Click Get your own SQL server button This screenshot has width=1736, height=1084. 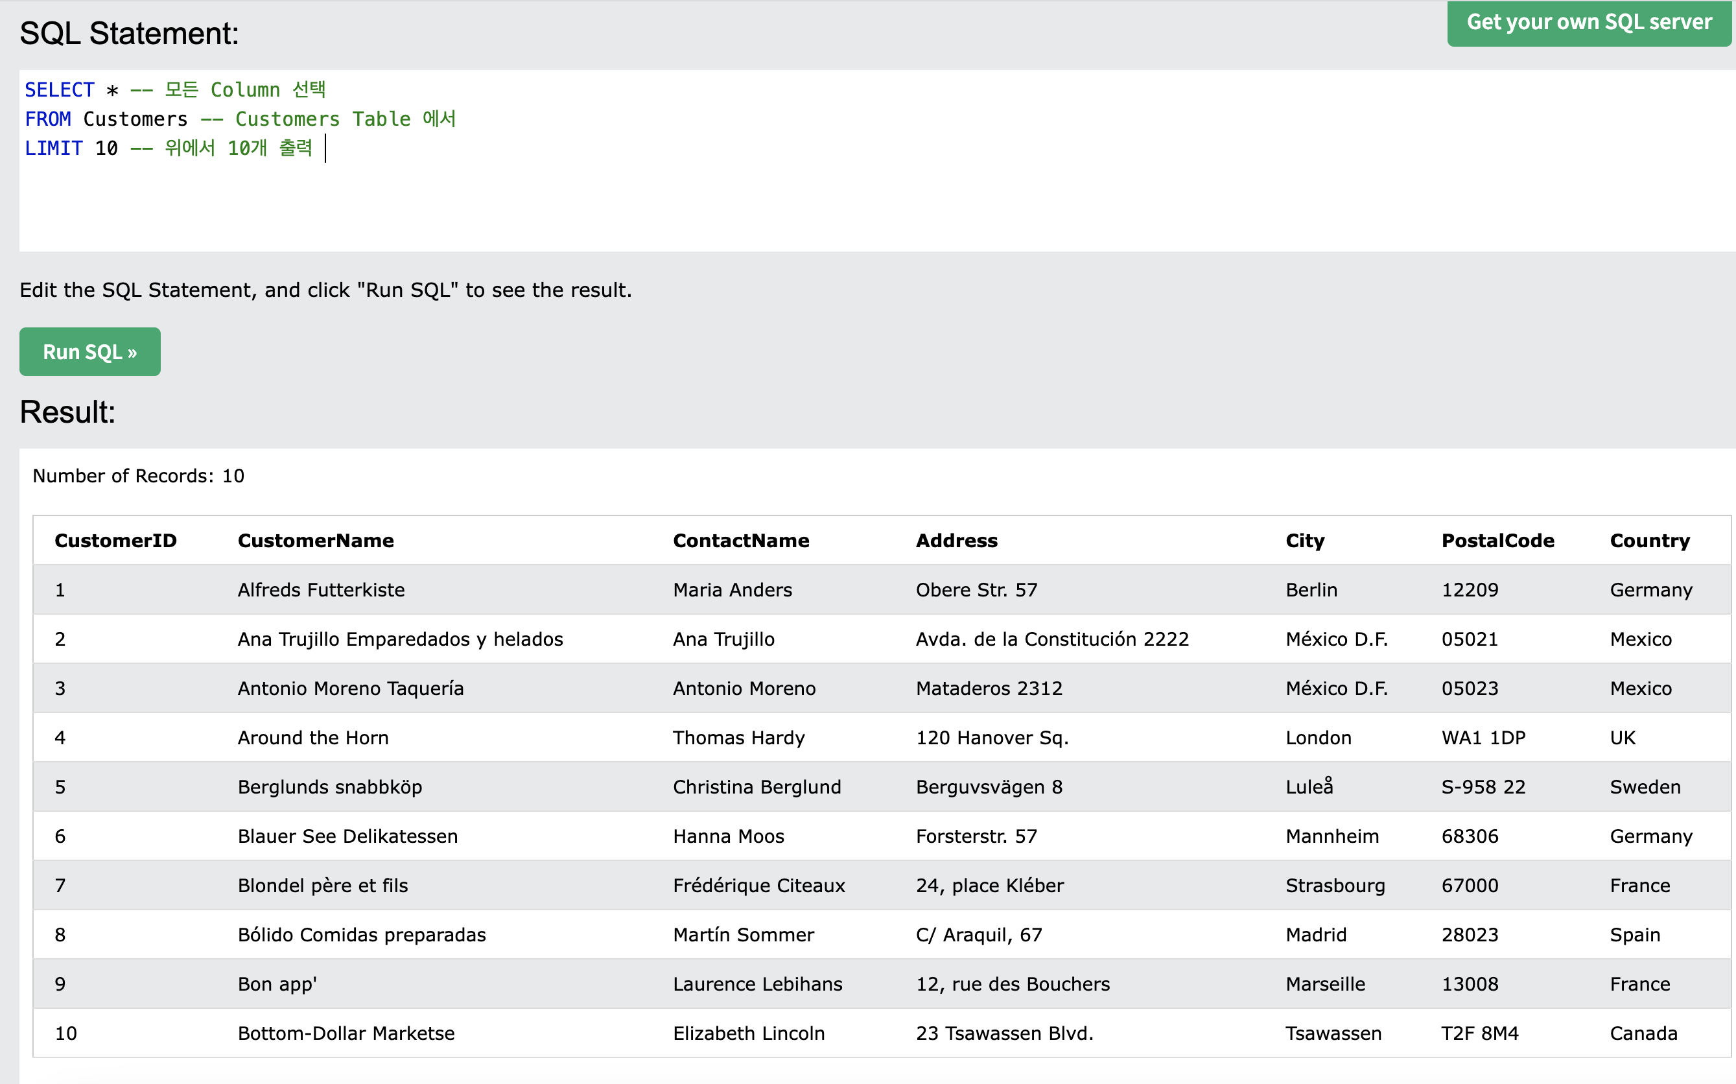coord(1588,23)
